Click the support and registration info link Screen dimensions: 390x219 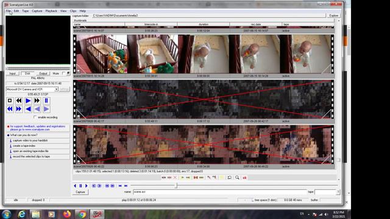pos(38,128)
